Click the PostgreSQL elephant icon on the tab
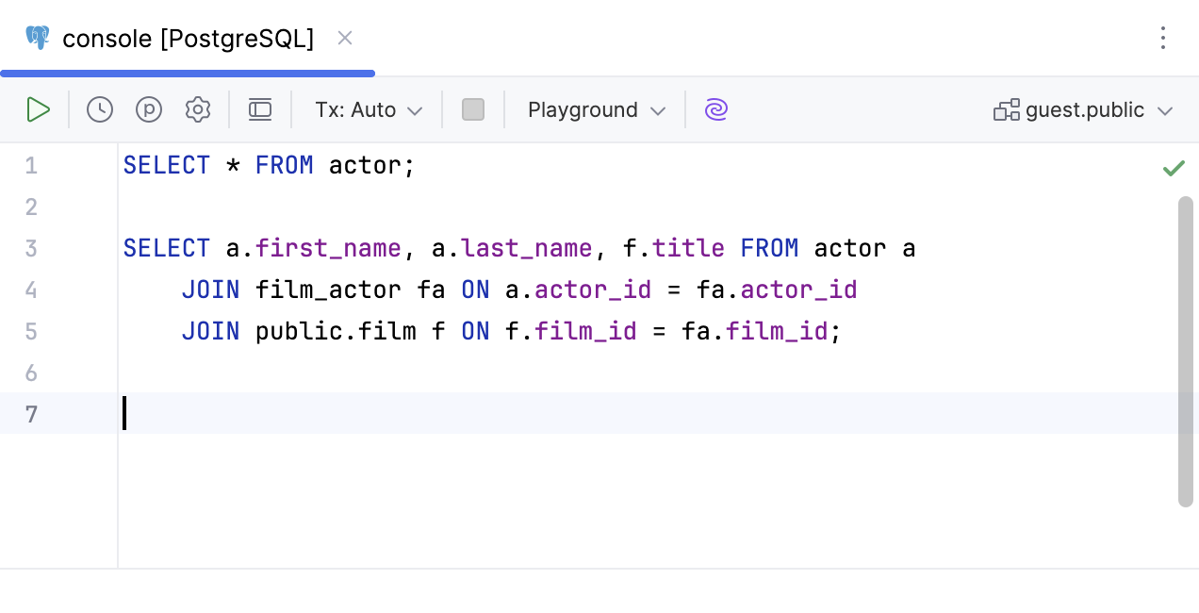Viewport: 1199px width, 613px height. tap(36, 38)
